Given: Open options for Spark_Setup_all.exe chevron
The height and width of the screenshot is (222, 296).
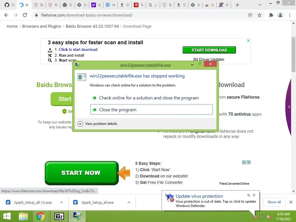Looking at the screenshot, I should pos(129,202).
